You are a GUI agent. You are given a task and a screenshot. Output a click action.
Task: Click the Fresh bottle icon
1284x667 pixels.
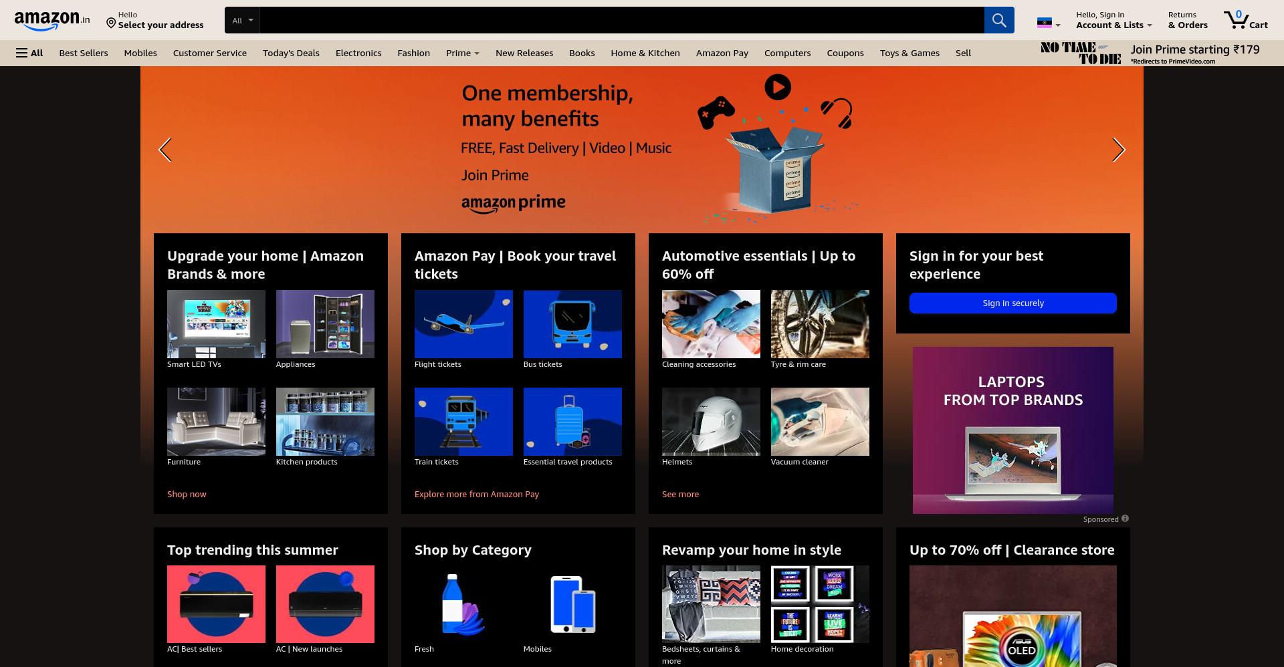click(463, 604)
